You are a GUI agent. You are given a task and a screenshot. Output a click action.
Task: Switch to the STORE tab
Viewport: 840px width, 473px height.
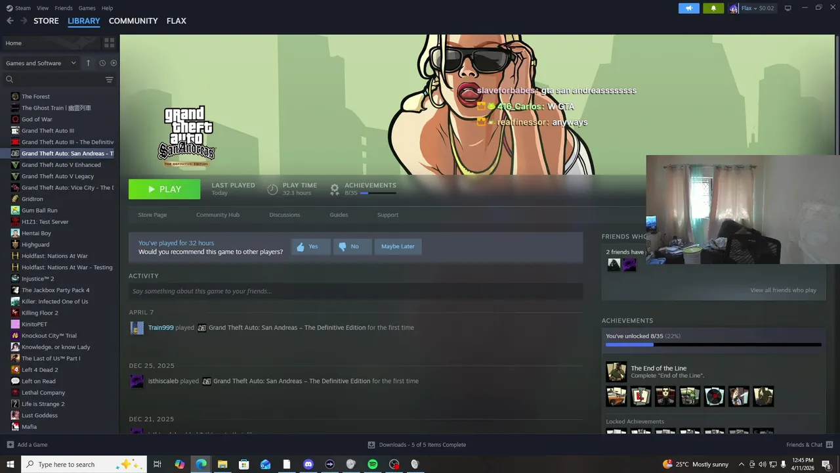click(x=46, y=21)
